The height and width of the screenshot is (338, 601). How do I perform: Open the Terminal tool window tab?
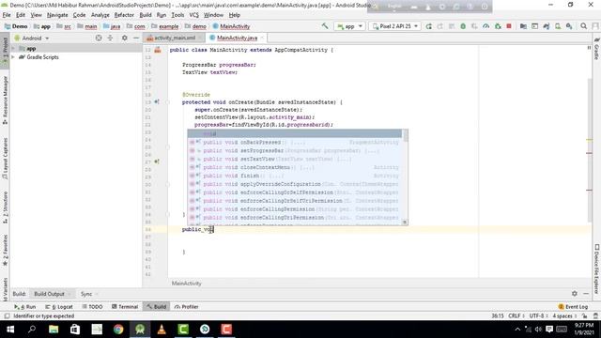coord(125,307)
